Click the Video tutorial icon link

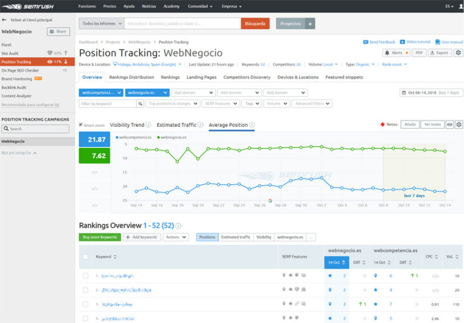coord(415,42)
